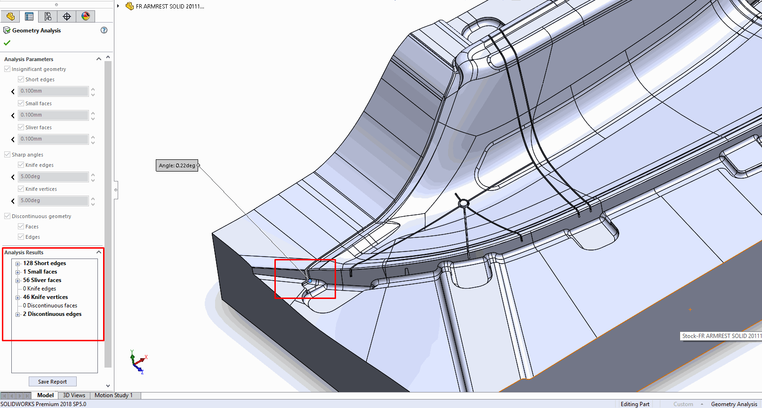Image resolution: width=762 pixels, height=408 pixels.
Task: Click the part icon beside FR ARMREST SOLID
Action: [x=129, y=6]
